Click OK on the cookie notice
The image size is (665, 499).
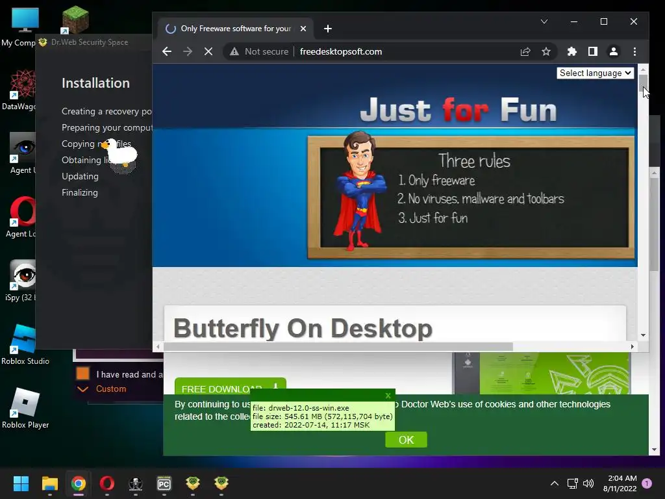[x=406, y=440]
